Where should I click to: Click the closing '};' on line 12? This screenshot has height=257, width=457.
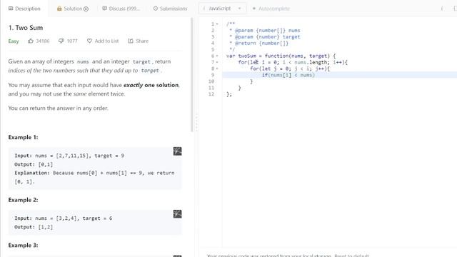[x=229, y=94]
